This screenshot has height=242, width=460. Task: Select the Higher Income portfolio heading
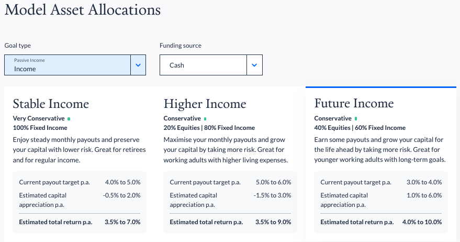click(205, 104)
